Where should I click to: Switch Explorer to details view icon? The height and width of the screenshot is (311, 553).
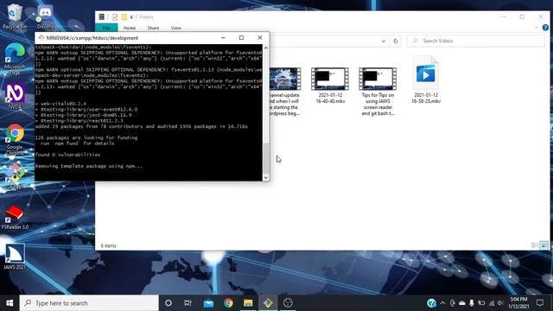tap(535, 245)
